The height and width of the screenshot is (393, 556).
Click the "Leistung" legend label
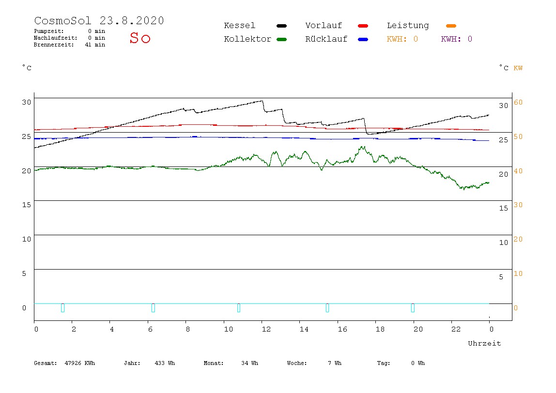coord(408,26)
